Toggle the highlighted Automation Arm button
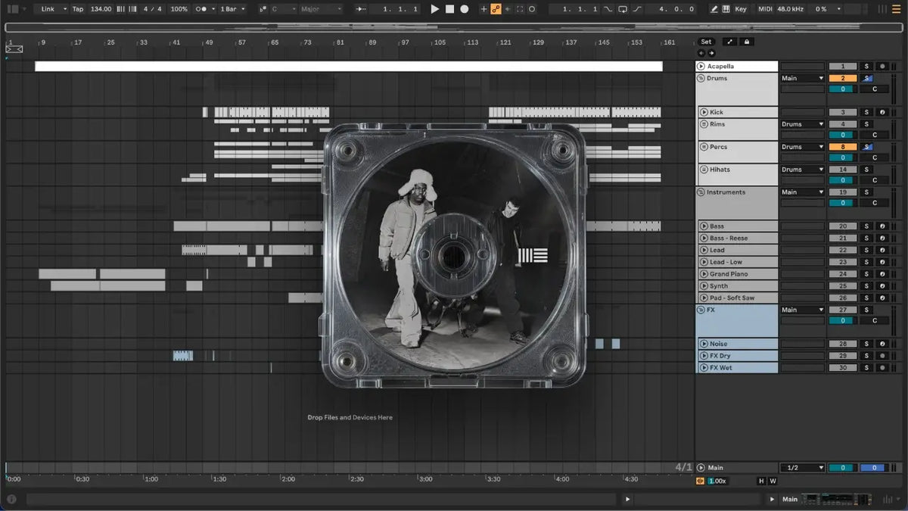The height and width of the screenshot is (511, 908). [496, 9]
